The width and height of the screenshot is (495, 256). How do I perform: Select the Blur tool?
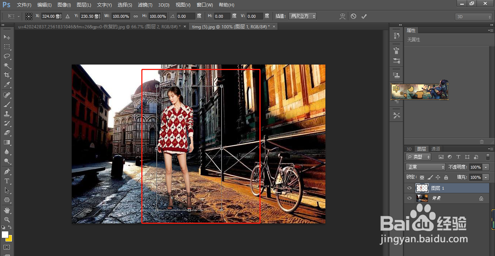coord(7,152)
